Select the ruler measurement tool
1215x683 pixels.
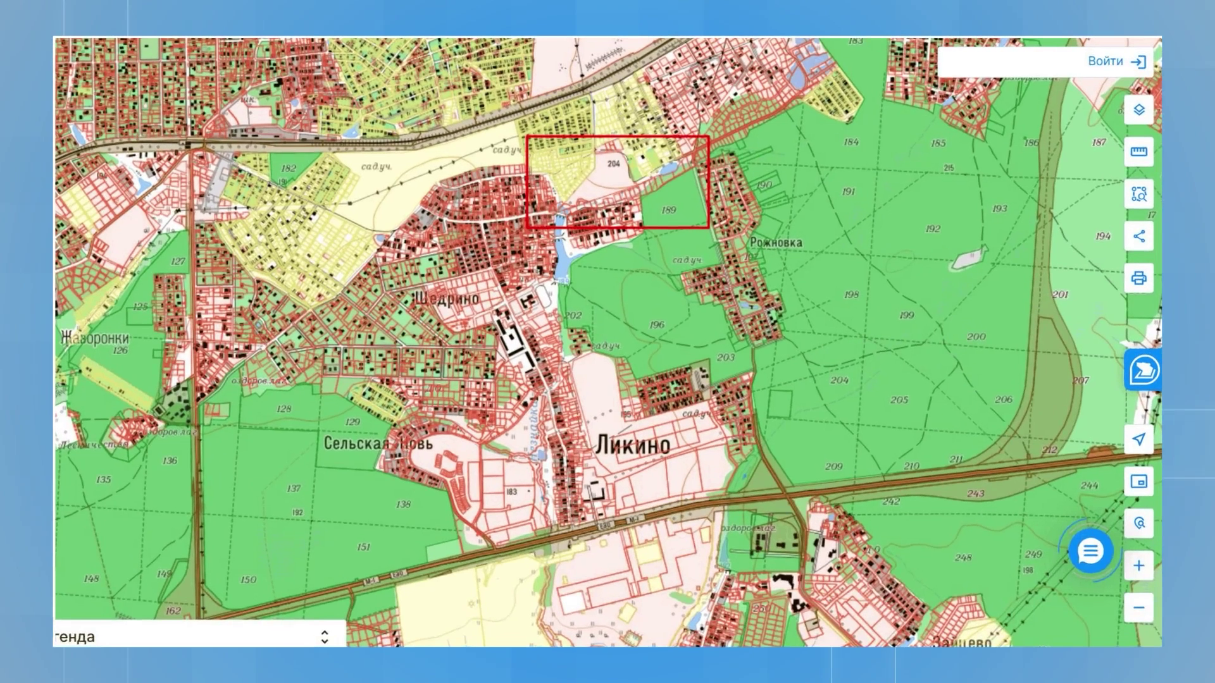pos(1138,152)
